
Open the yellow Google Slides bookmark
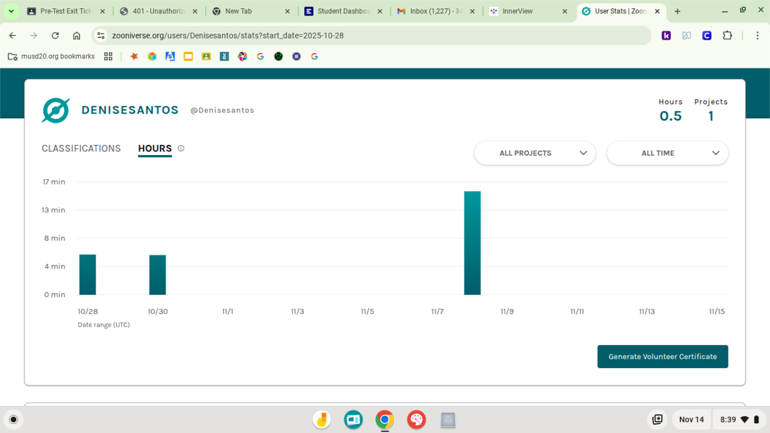[x=188, y=57]
